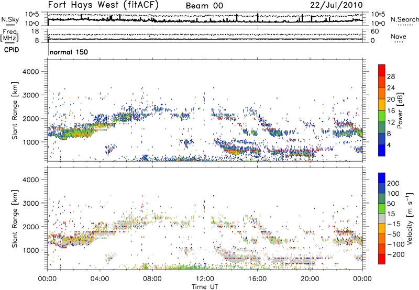
Task: Select the 'Beam 00' label
Action: [x=204, y=6]
